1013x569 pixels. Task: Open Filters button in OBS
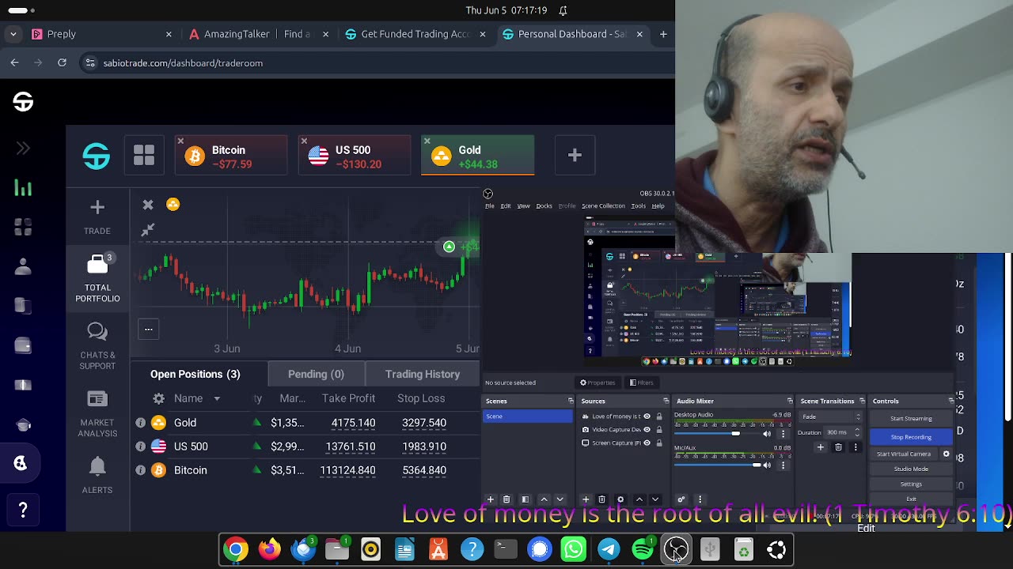pyautogui.click(x=641, y=382)
